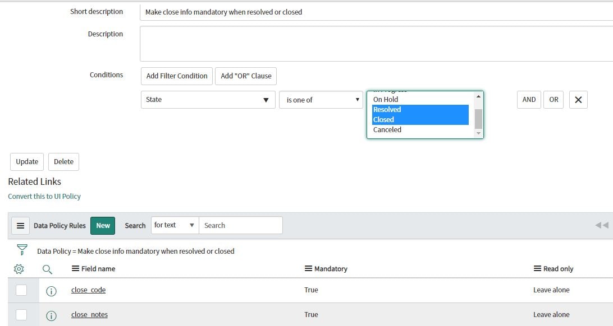This screenshot has height=326, width=613.
Task: Click the Update button
Action: click(26, 162)
